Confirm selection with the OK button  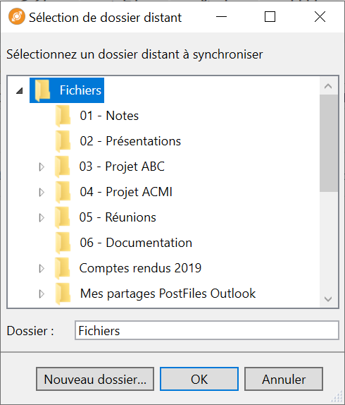[199, 379]
